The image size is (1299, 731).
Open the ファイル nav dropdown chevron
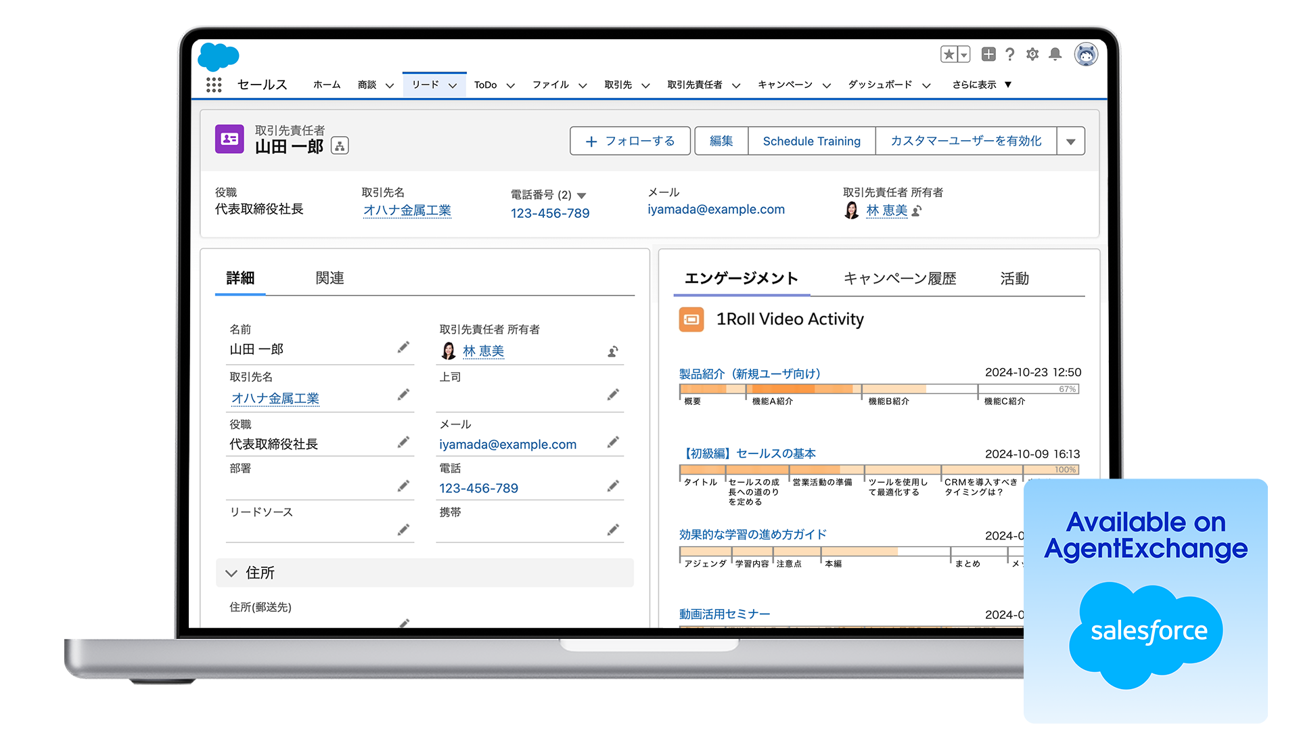pyautogui.click(x=583, y=86)
